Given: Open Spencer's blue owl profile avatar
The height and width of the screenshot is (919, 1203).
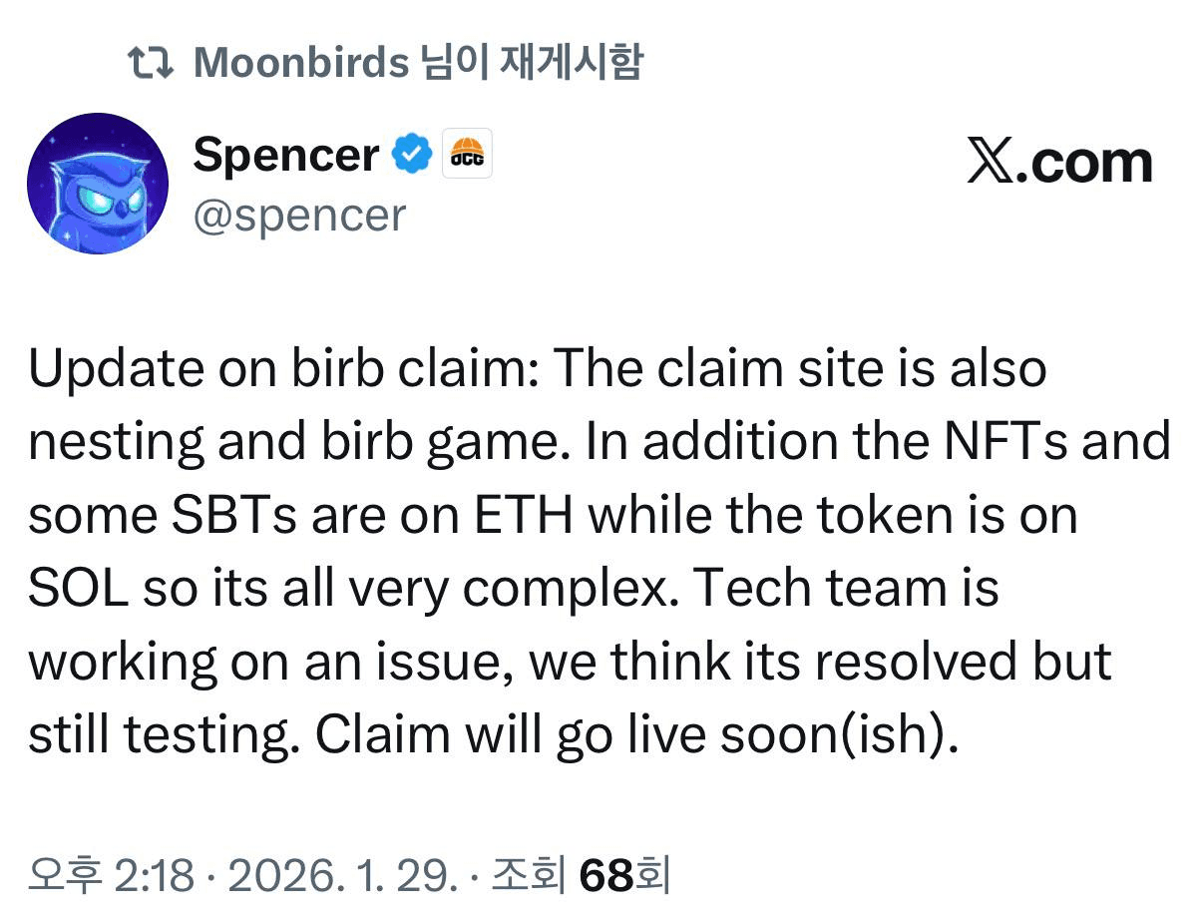Looking at the screenshot, I should click(98, 184).
